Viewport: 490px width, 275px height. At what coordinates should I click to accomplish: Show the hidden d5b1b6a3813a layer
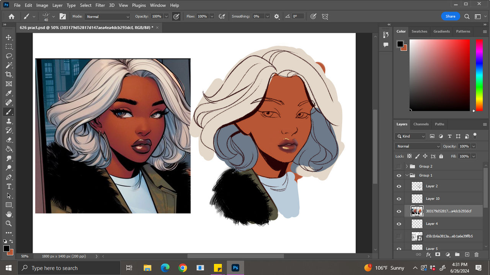click(x=399, y=236)
